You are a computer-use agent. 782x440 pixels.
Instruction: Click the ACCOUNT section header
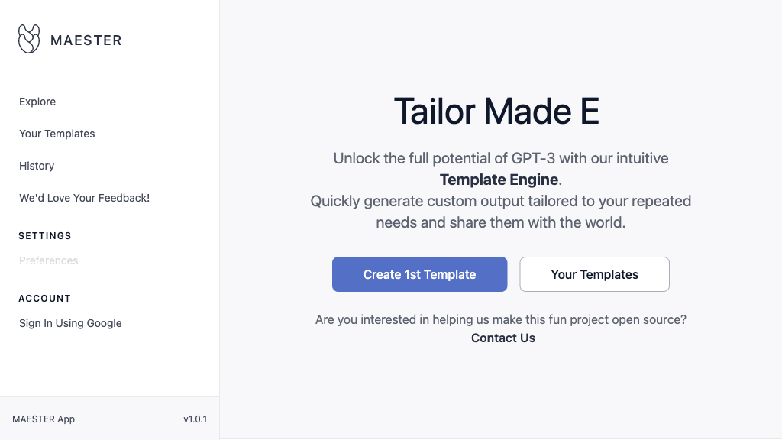click(x=44, y=299)
